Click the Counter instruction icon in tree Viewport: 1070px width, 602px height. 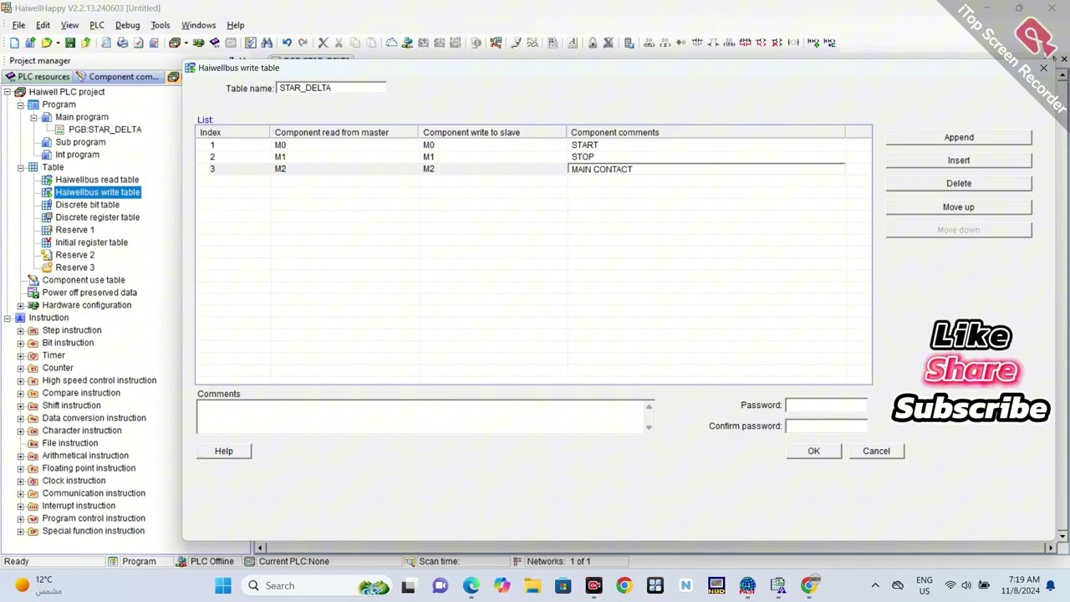(x=33, y=368)
